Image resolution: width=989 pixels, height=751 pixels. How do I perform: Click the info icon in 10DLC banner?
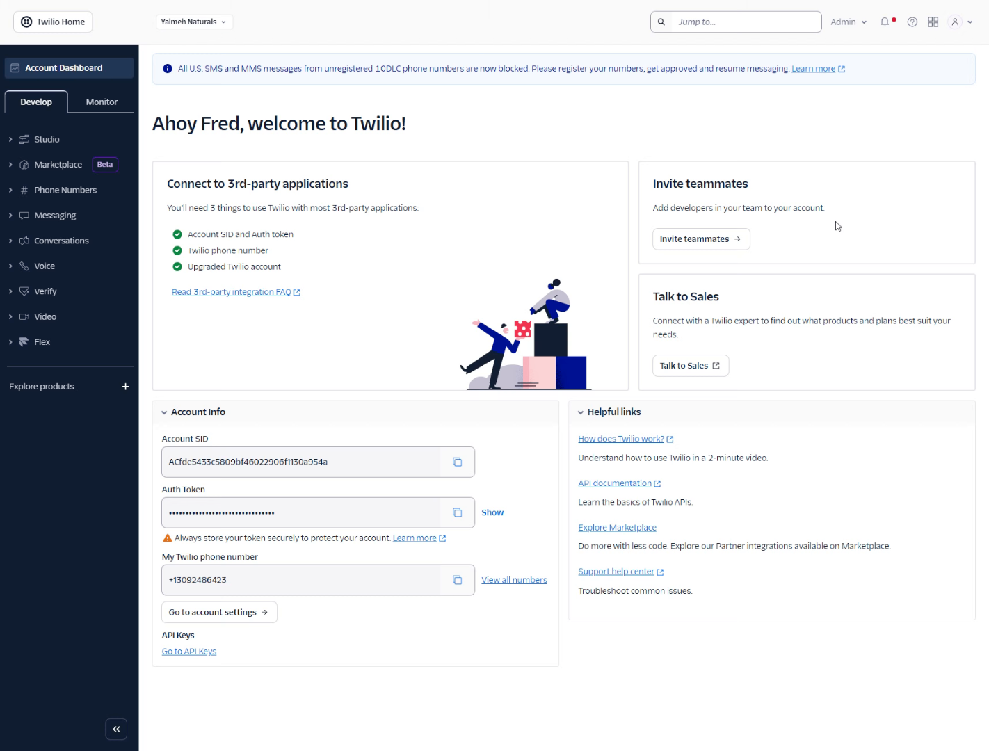point(168,69)
